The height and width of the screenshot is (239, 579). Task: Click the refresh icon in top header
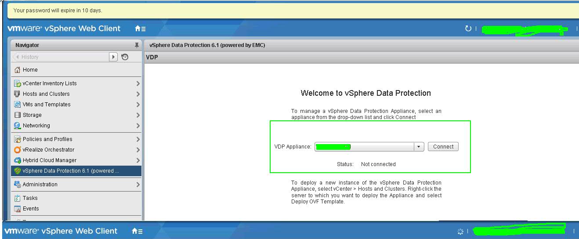(468, 29)
